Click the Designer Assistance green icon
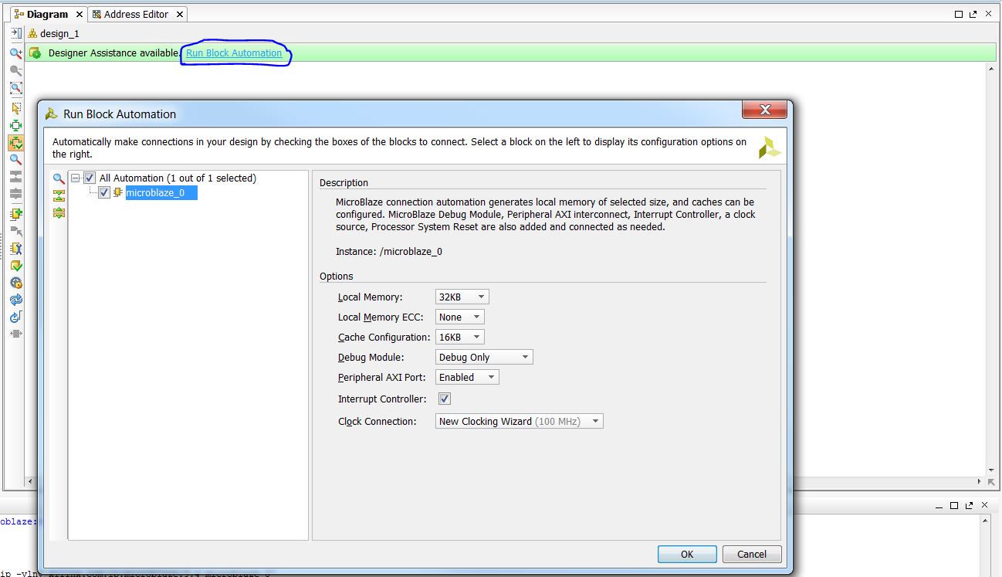This screenshot has height=577, width=1002. pyautogui.click(x=35, y=53)
